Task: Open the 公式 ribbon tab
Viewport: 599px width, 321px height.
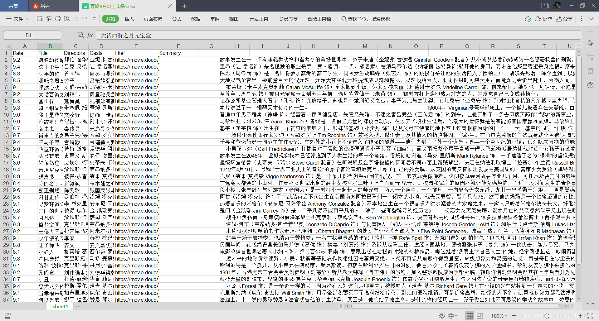Action: point(177,19)
